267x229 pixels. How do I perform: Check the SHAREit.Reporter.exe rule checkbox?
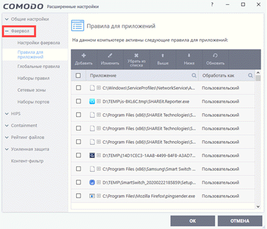(79, 102)
